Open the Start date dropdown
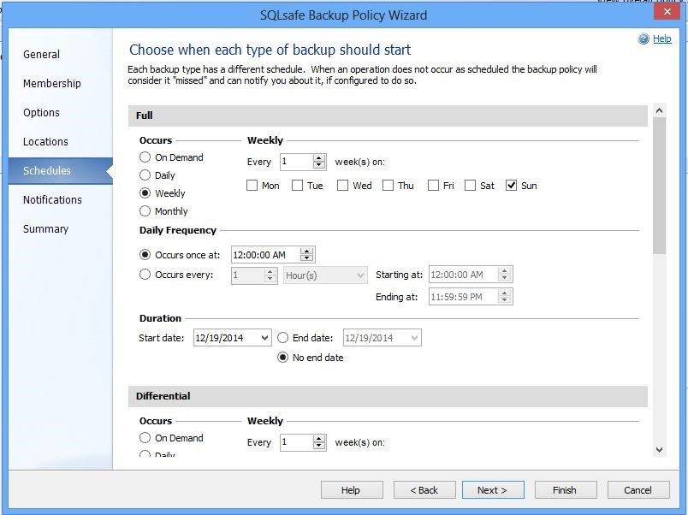The height and width of the screenshot is (515, 688). (264, 338)
